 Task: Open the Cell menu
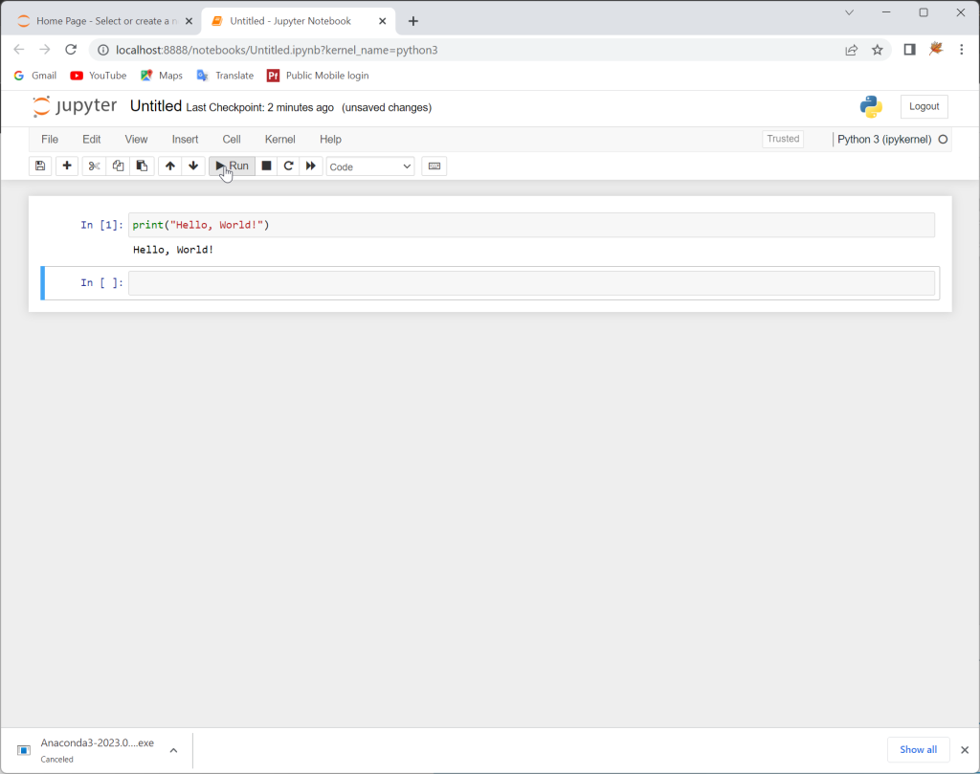point(232,140)
